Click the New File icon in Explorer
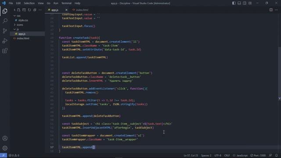 pyautogui.click(x=19, y=10)
